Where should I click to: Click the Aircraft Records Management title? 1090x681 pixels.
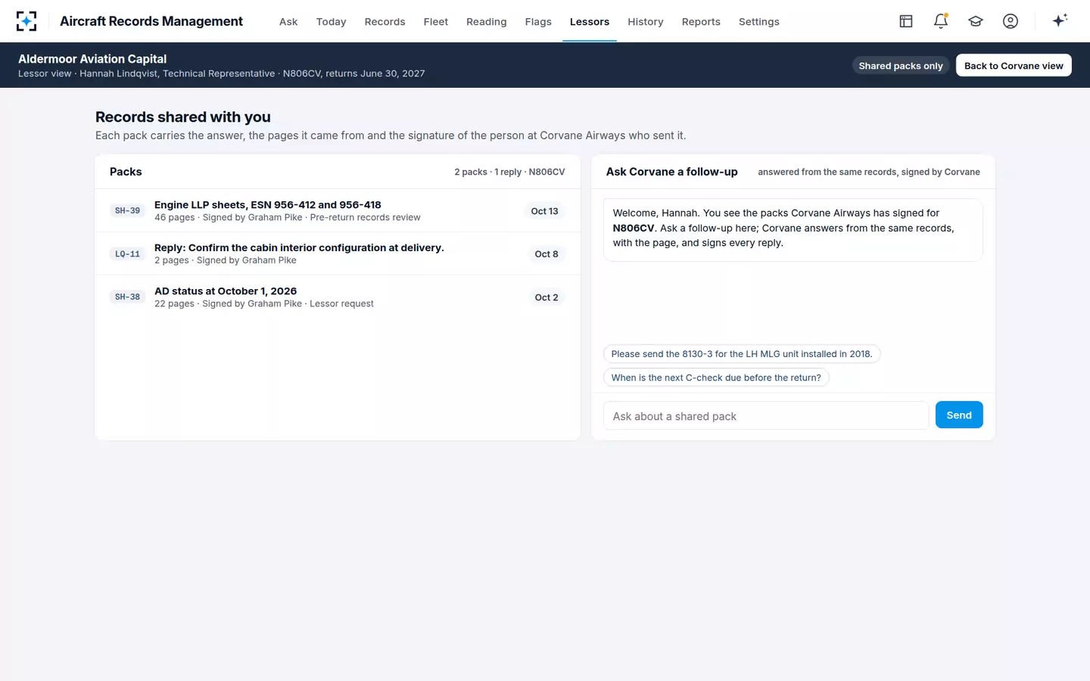pos(151,21)
